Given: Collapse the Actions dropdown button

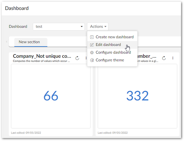Looking at the screenshot, I should point(98,27).
